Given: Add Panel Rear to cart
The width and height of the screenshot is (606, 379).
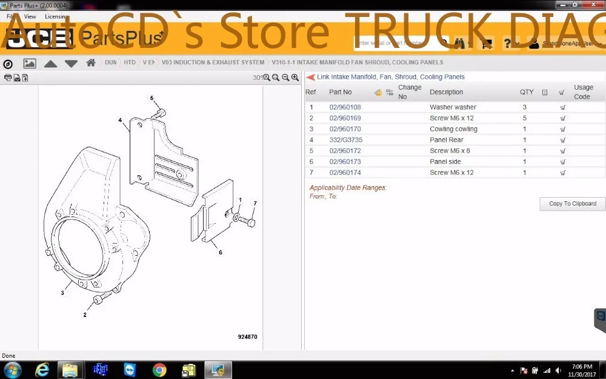Looking at the screenshot, I should click(563, 139).
